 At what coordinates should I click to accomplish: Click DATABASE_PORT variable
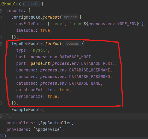tap(97, 63)
